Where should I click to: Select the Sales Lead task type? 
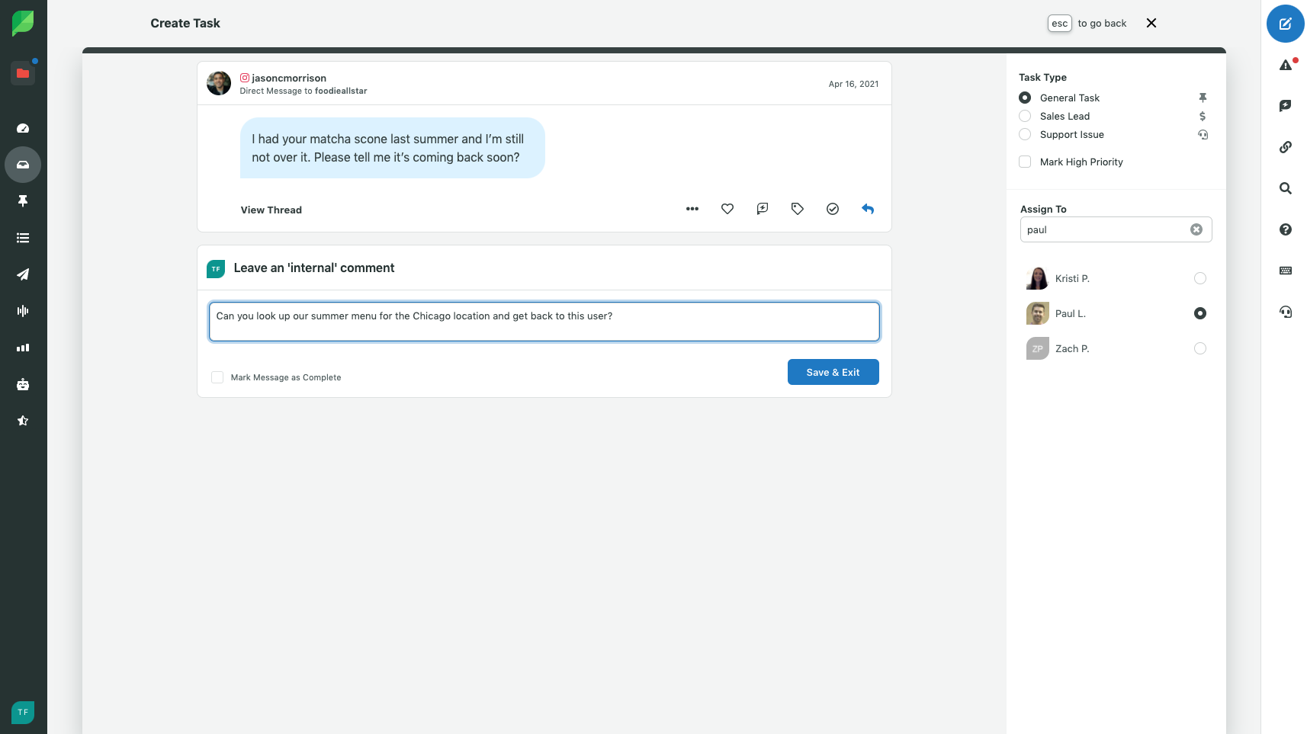pos(1025,116)
